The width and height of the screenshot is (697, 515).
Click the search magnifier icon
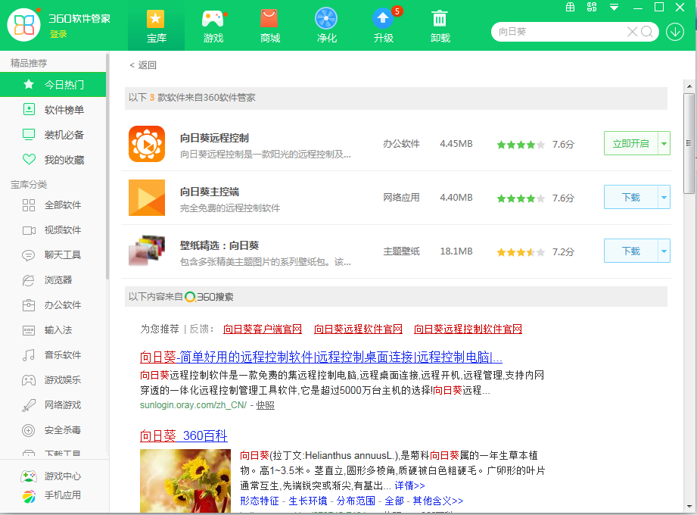tap(648, 32)
